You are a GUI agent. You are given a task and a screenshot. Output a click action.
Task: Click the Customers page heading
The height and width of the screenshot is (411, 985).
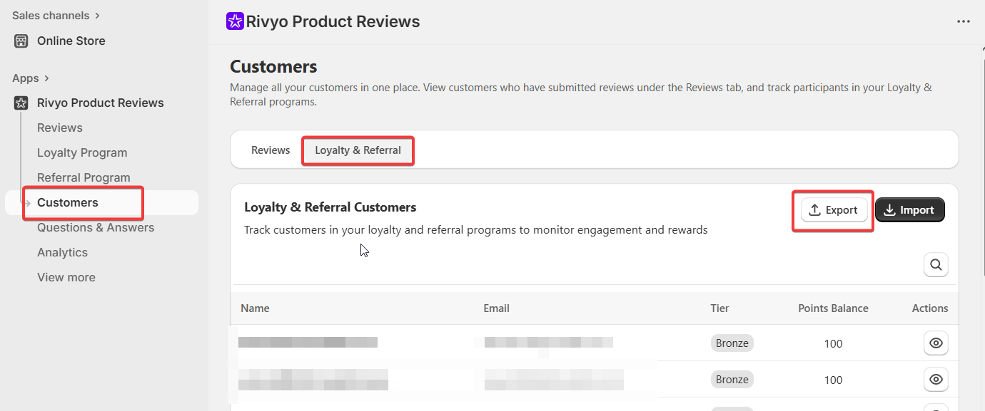[x=273, y=67]
